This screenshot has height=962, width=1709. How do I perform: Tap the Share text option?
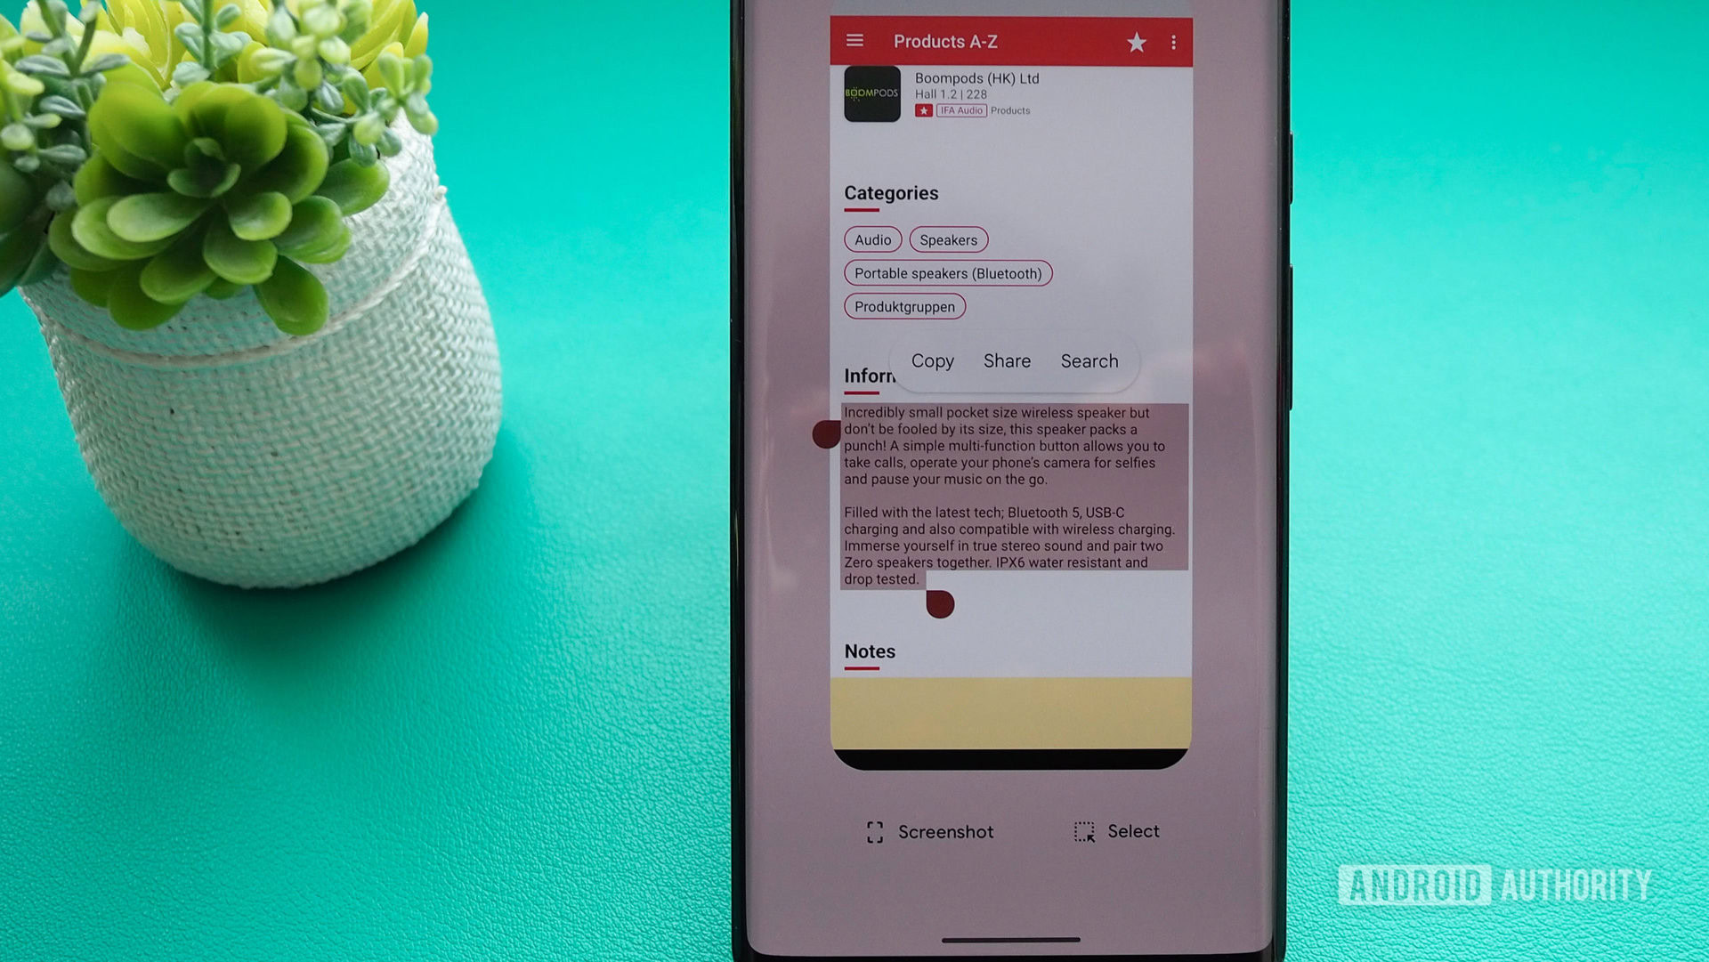click(1007, 360)
